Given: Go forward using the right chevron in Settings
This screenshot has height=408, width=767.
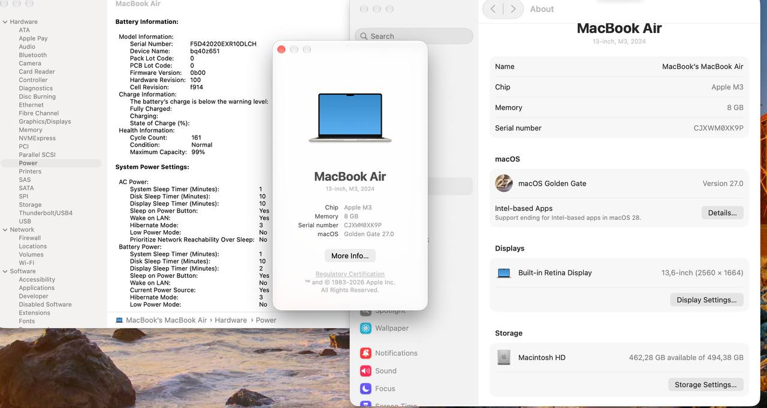Looking at the screenshot, I should pos(513,9).
